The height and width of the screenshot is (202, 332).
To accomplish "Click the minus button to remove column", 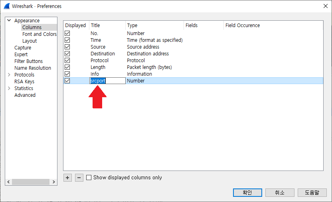I will 79,178.
